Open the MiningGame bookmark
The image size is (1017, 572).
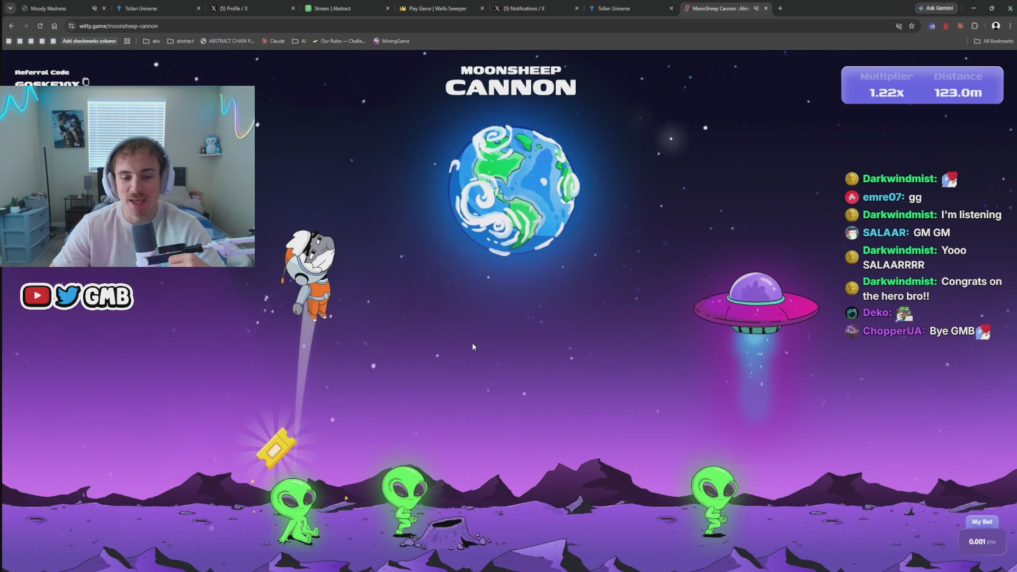[x=391, y=41]
